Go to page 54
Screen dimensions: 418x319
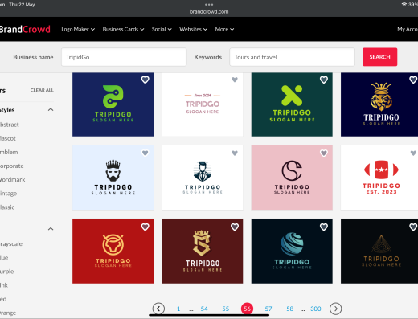point(204,309)
